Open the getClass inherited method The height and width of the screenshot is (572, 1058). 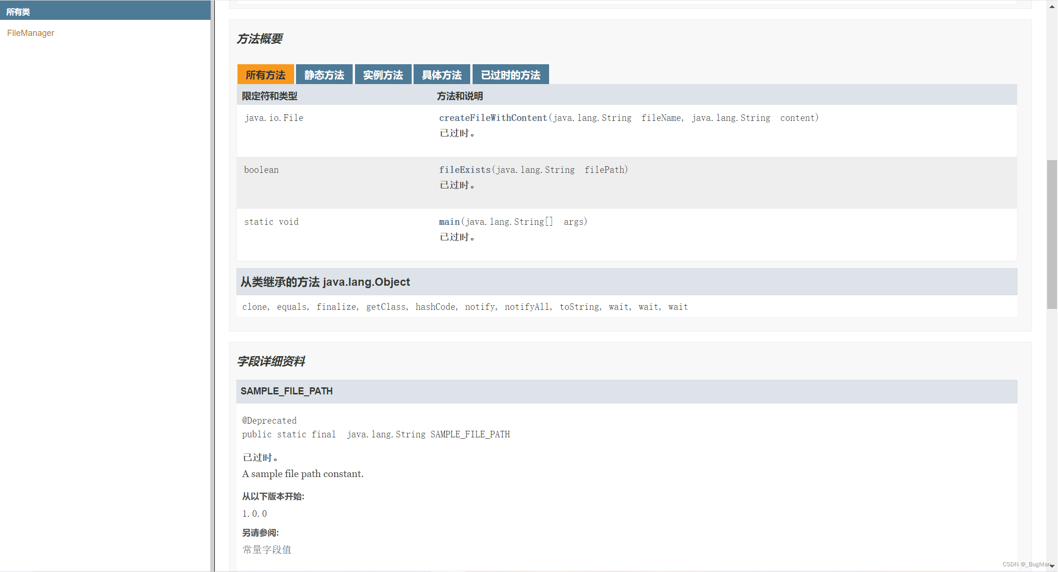point(386,307)
